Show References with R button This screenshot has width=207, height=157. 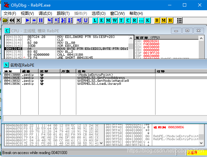[134, 20]
